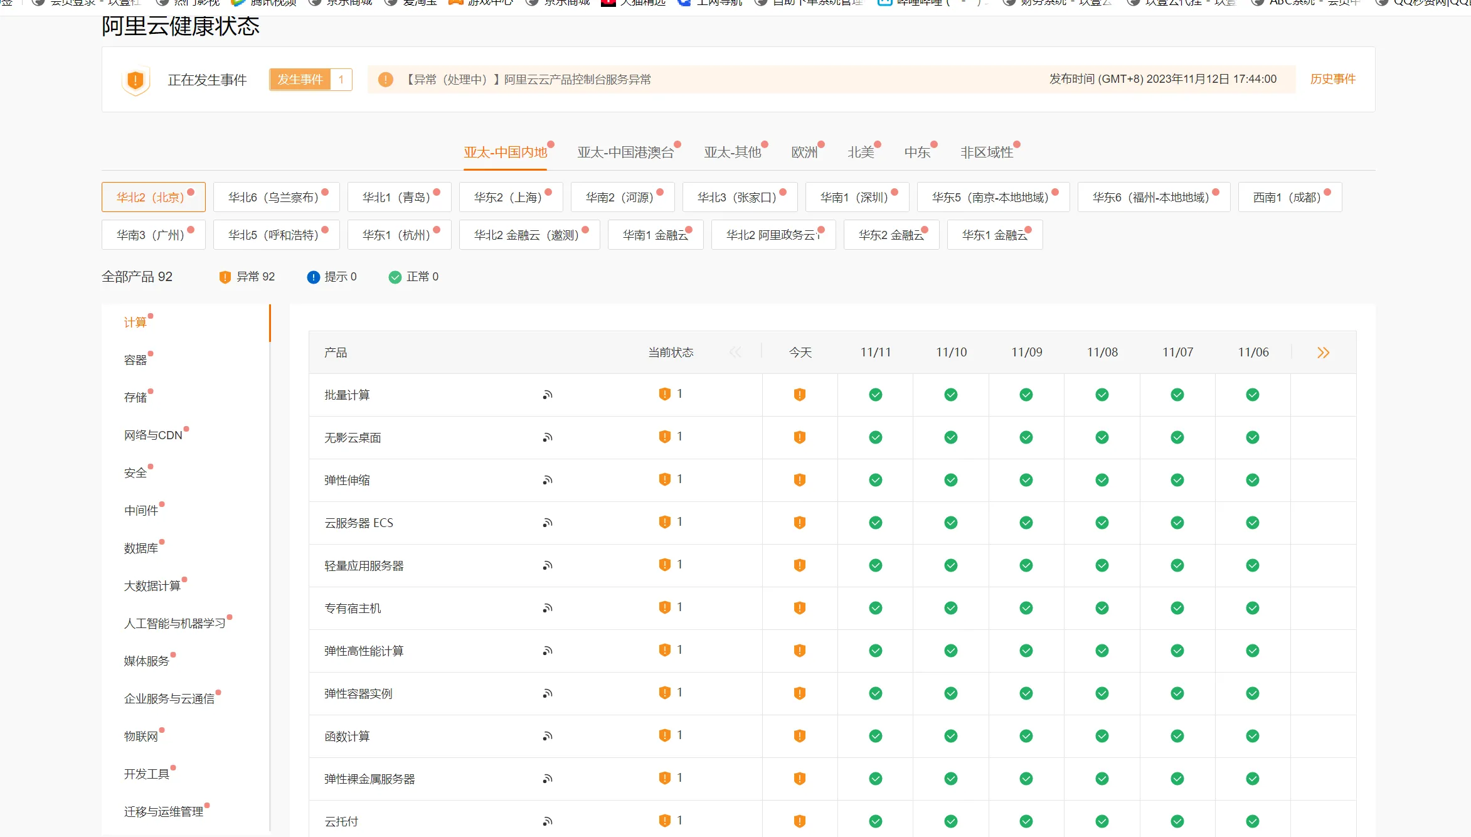Screen dimensions: 1471x837
Task: Click RSS subscribe icon for 批量计算
Action: pyautogui.click(x=548, y=395)
